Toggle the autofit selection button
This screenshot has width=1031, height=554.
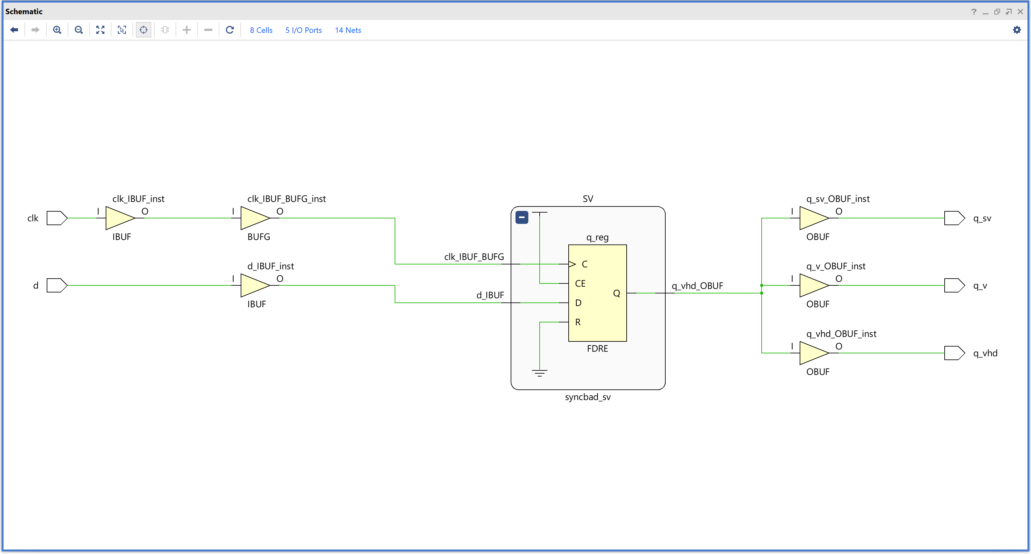(143, 30)
